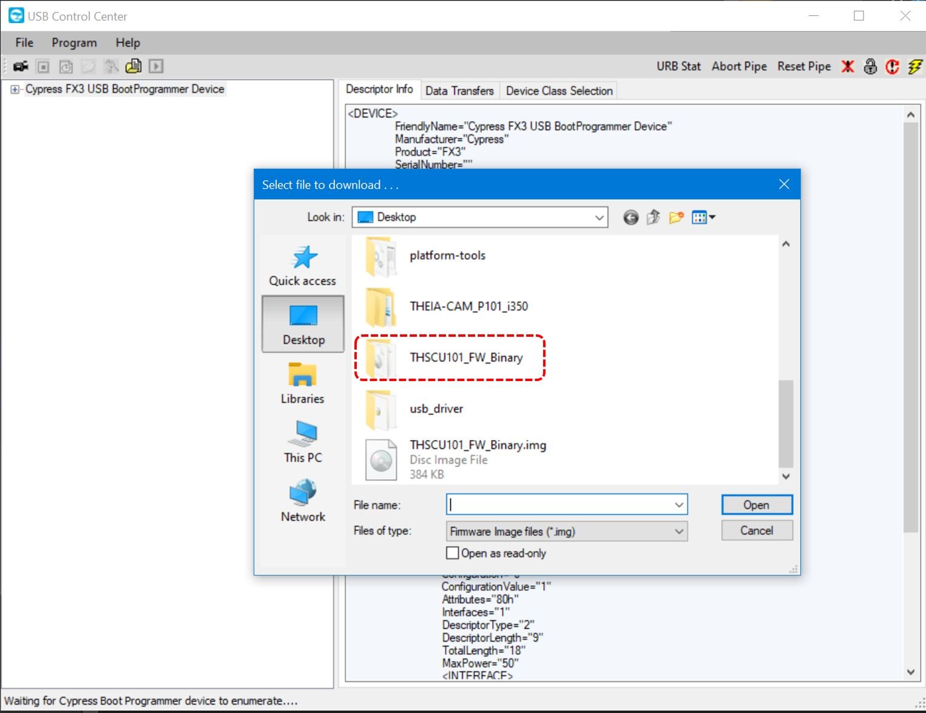This screenshot has height=713, width=926.
Task: Toggle the Open as read-only checkbox
Action: point(452,553)
